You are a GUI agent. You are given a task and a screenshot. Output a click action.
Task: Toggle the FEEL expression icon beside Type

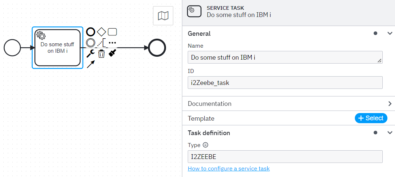205,145
